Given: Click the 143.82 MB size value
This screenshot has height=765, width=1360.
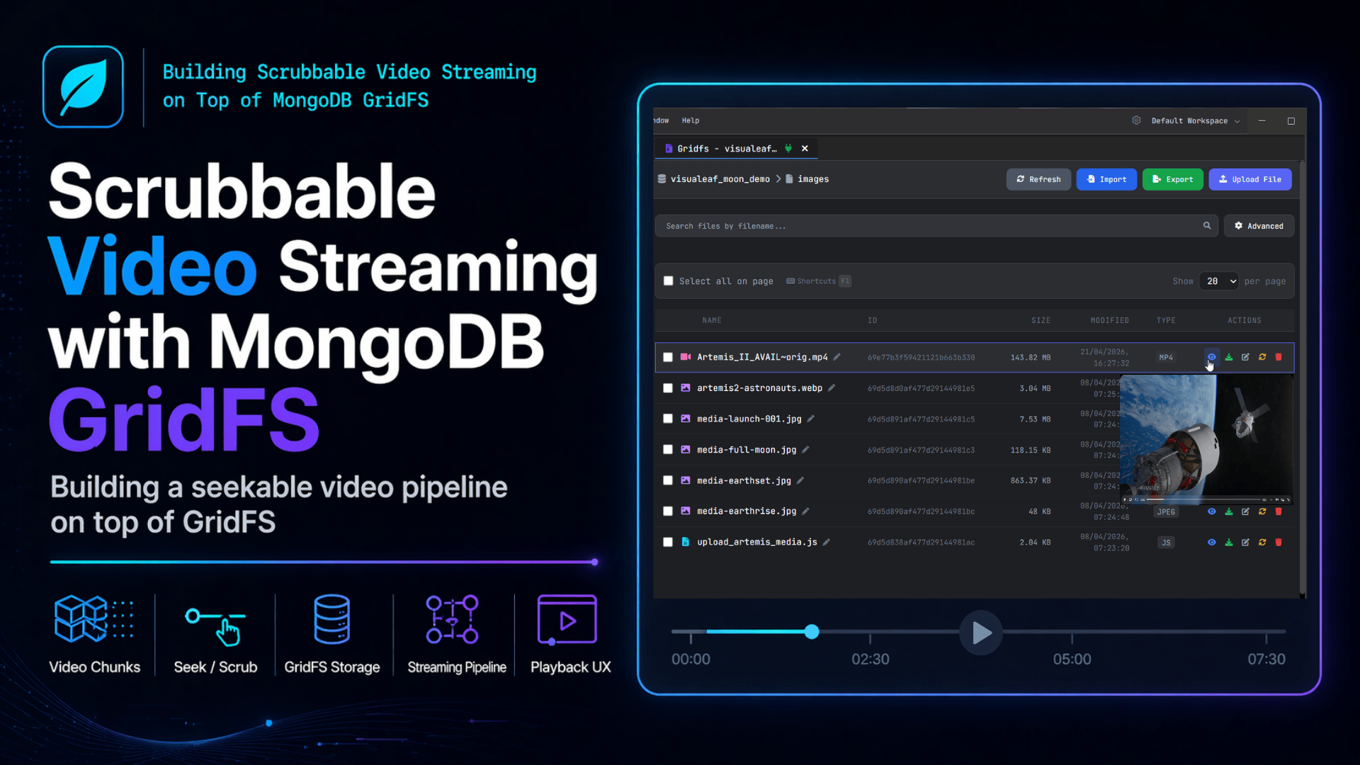Looking at the screenshot, I should tap(1030, 358).
